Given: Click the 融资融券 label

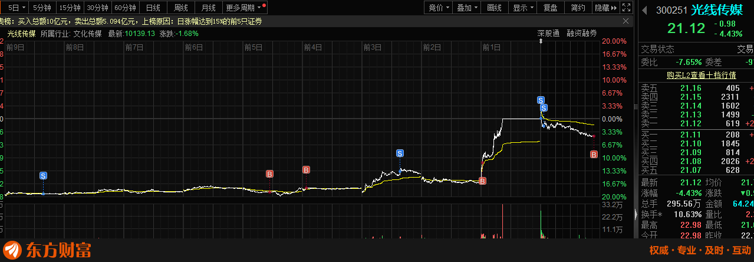Looking at the screenshot, I should tap(582, 33).
